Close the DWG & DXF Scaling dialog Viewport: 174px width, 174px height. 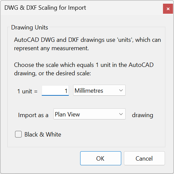(168, 9)
